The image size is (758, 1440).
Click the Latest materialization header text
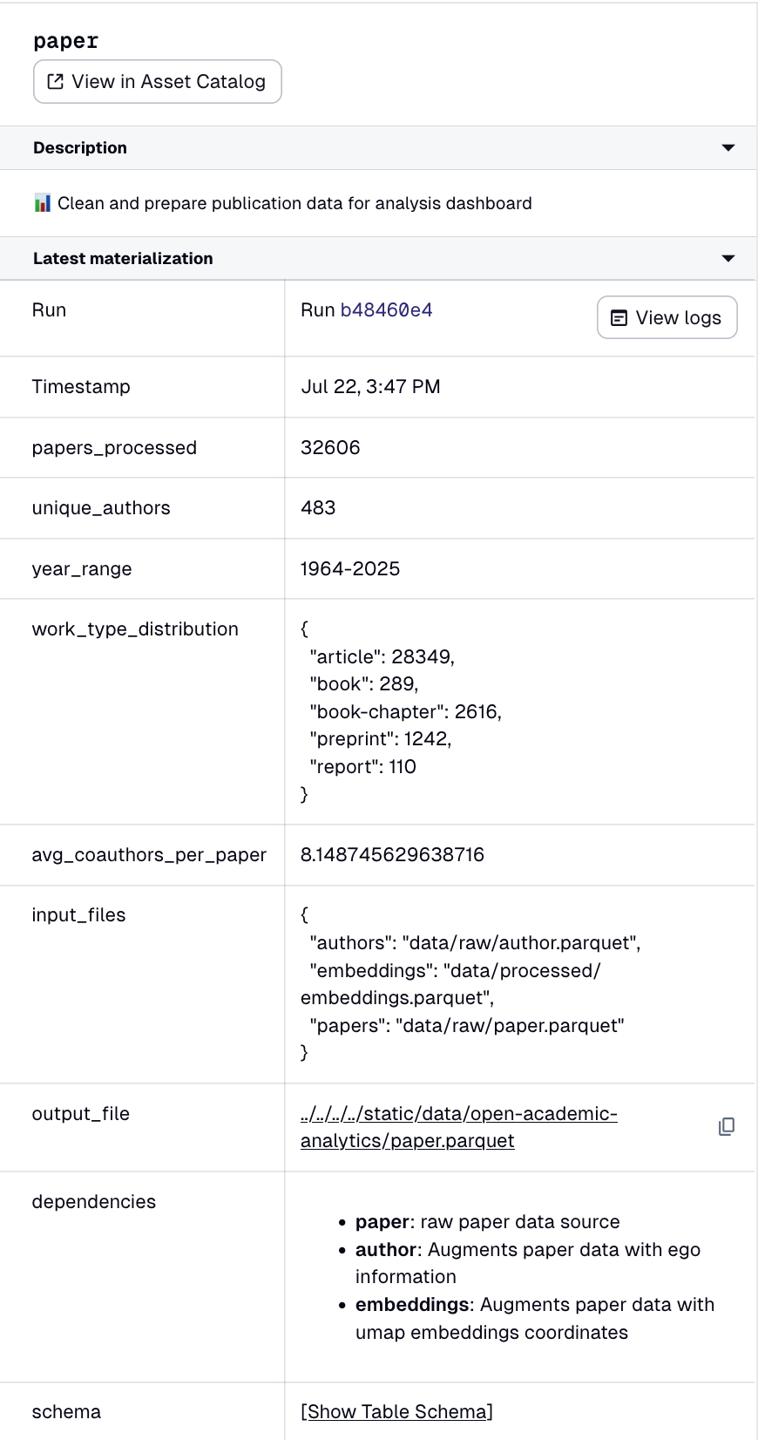(123, 259)
